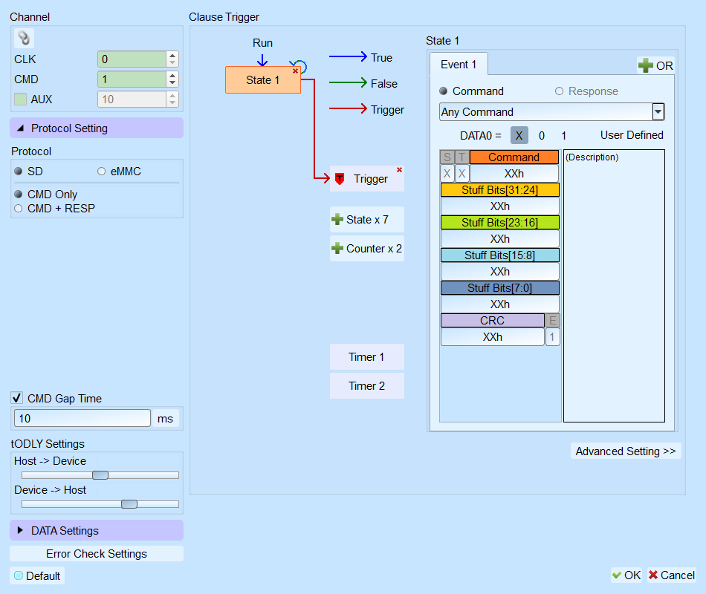Click the CLK channel input field

[x=132, y=59]
